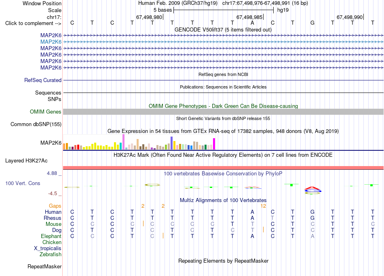
Task: Click the tall blue-violet bar in GTEx chart
Action: pyautogui.click(x=172, y=143)
